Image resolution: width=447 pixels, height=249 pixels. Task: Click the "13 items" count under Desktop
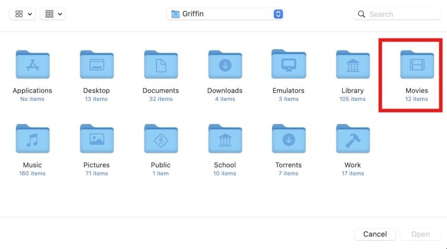97,99
